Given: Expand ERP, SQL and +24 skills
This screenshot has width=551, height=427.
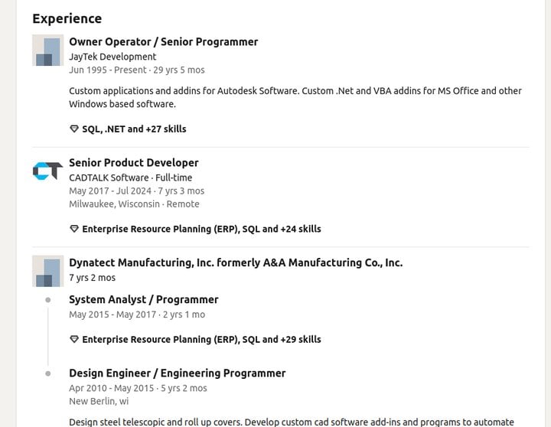Looking at the screenshot, I should coord(201,229).
